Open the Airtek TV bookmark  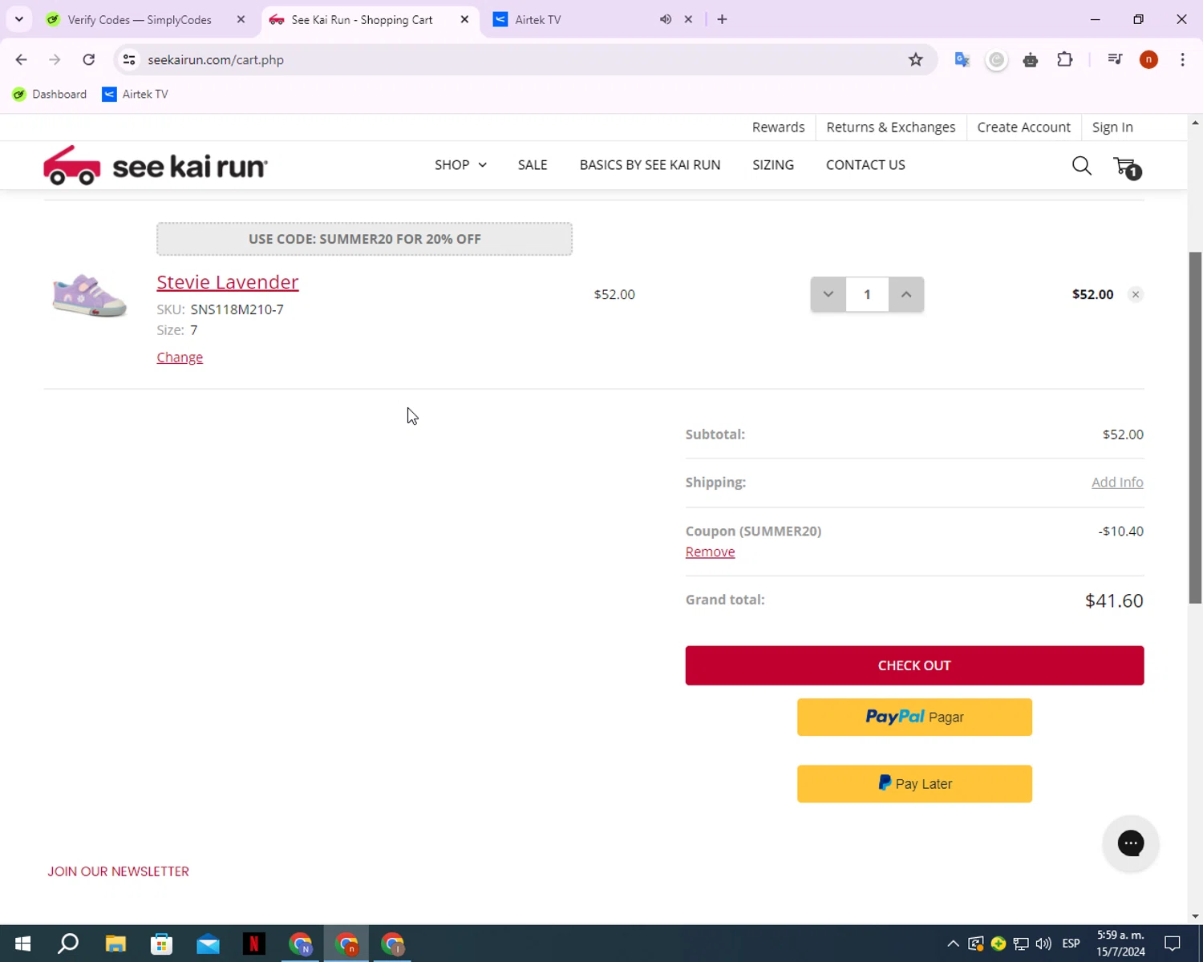[x=135, y=94]
